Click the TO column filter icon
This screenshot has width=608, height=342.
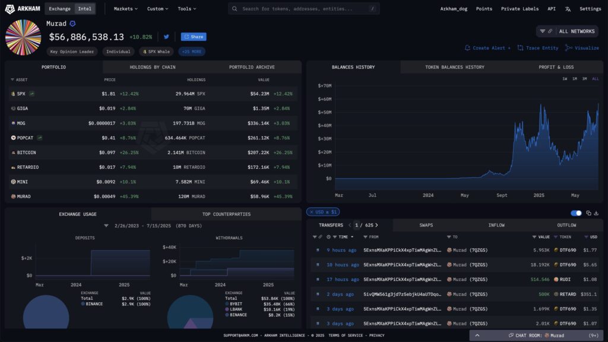(449, 236)
